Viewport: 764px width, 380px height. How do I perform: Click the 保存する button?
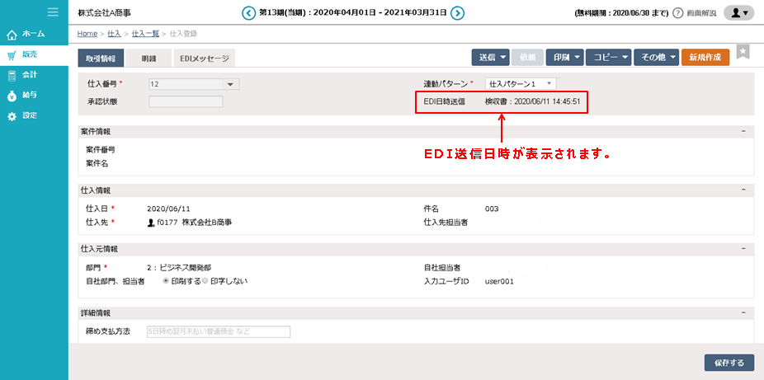click(x=729, y=363)
